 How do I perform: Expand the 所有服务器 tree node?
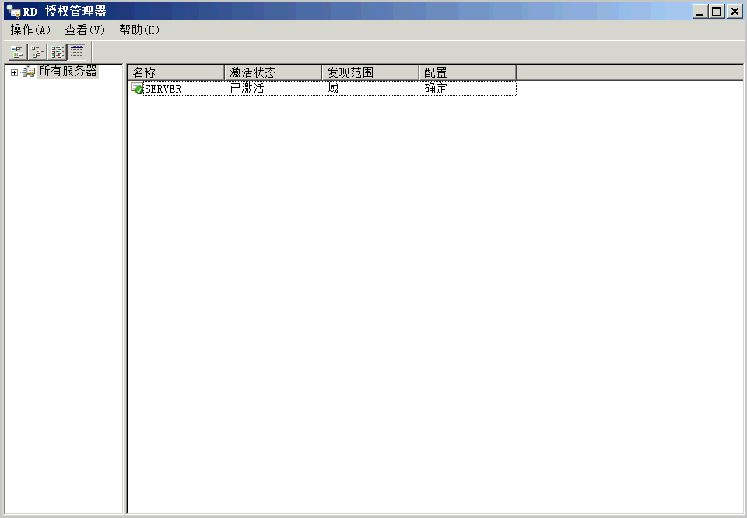14,73
